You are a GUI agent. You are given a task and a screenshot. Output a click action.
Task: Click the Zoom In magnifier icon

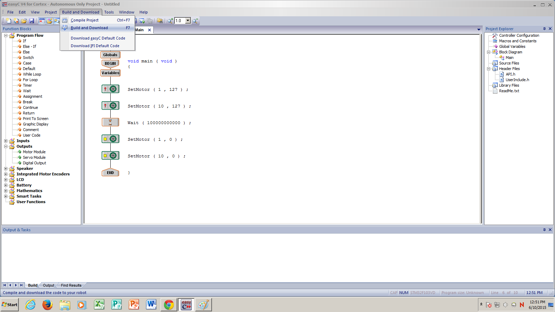pyautogui.click(x=170, y=21)
